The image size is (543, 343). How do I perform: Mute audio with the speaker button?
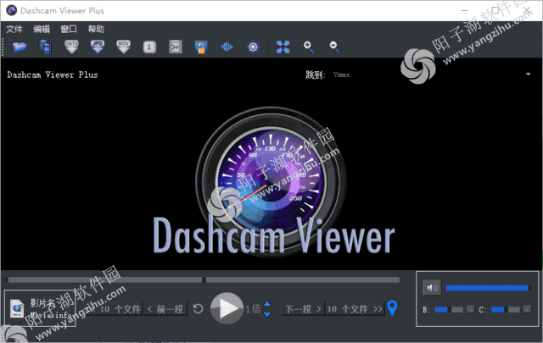tap(432, 288)
